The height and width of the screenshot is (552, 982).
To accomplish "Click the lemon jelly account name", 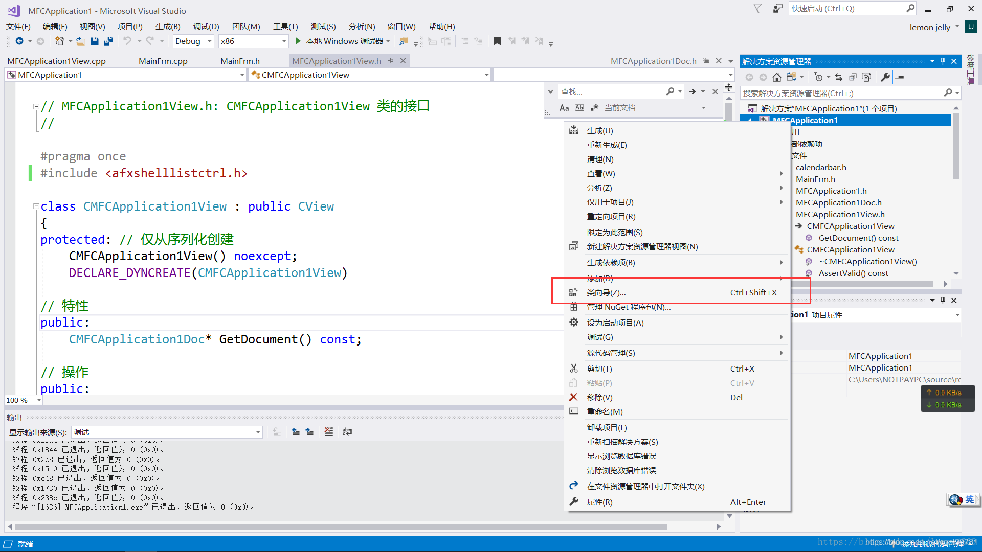I will [x=930, y=27].
